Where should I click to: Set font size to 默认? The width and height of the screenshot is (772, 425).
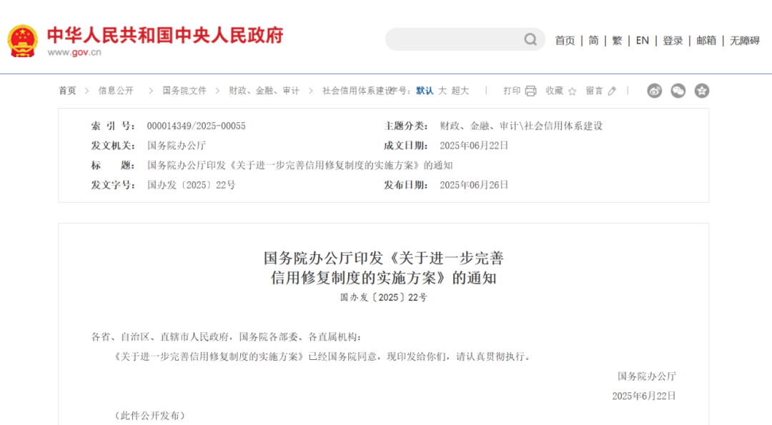point(425,91)
